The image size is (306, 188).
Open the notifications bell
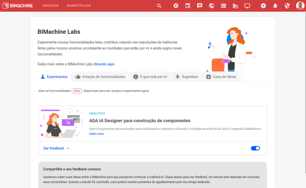(x=275, y=6)
